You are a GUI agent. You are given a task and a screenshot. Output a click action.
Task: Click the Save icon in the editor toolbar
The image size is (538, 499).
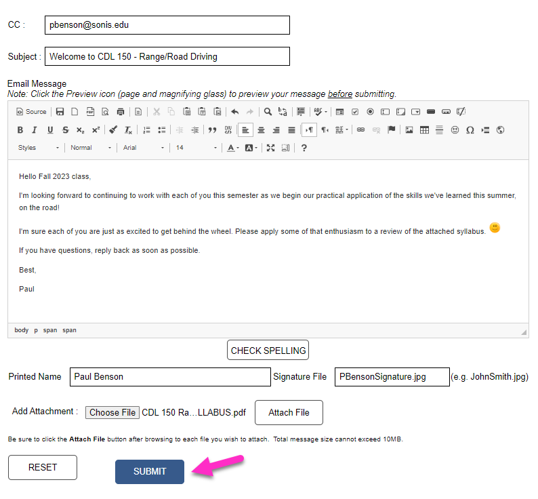click(60, 112)
